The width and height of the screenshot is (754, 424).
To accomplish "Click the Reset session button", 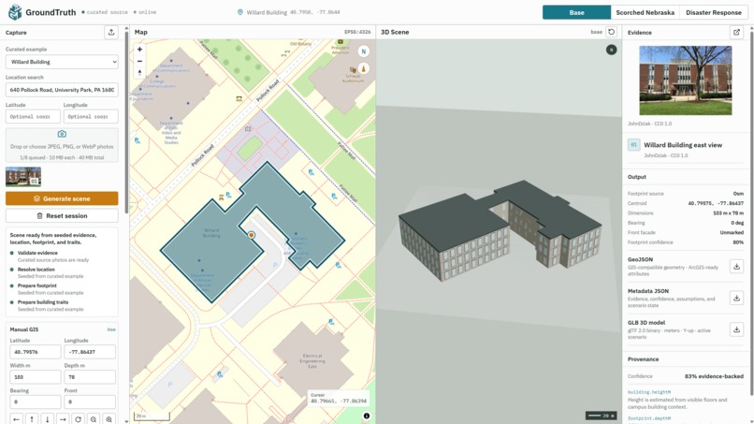I will pos(62,215).
